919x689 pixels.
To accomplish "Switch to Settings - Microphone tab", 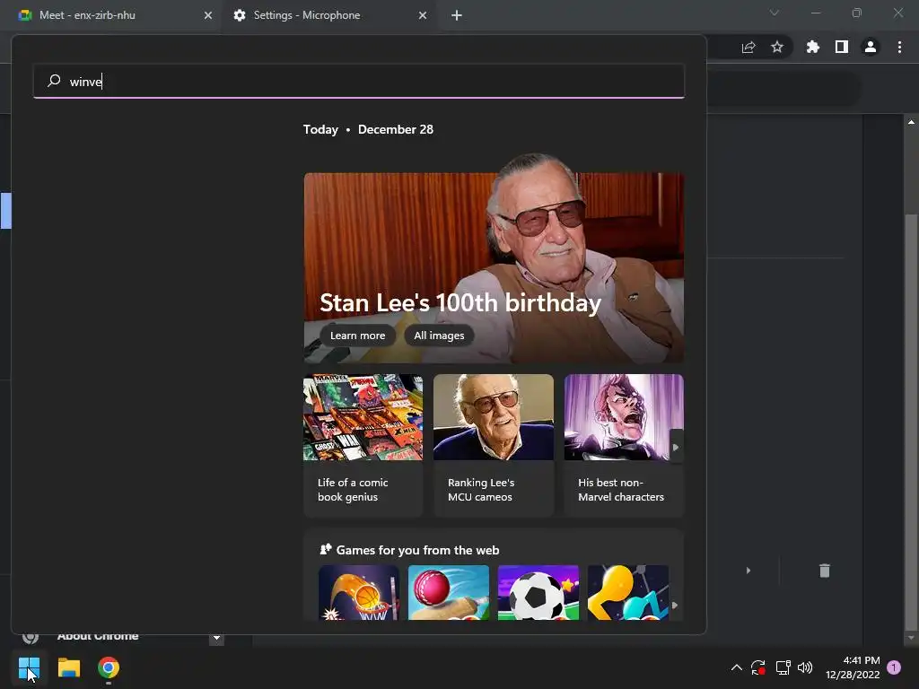I will (x=328, y=15).
